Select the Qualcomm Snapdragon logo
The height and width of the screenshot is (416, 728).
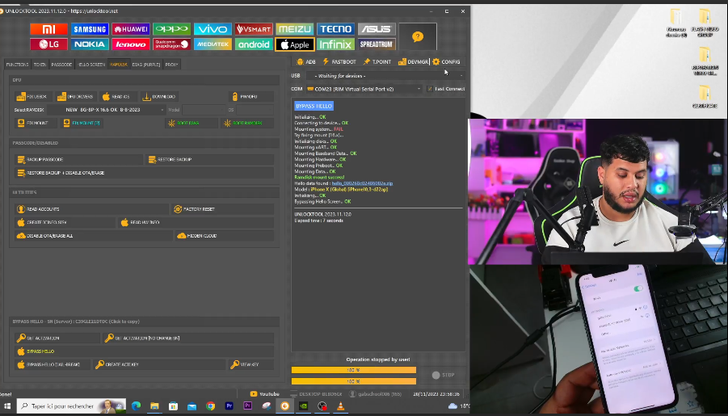click(x=172, y=44)
